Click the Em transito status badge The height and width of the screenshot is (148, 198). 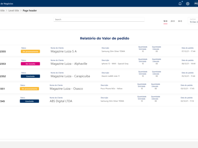pyautogui.click(x=30, y=64)
